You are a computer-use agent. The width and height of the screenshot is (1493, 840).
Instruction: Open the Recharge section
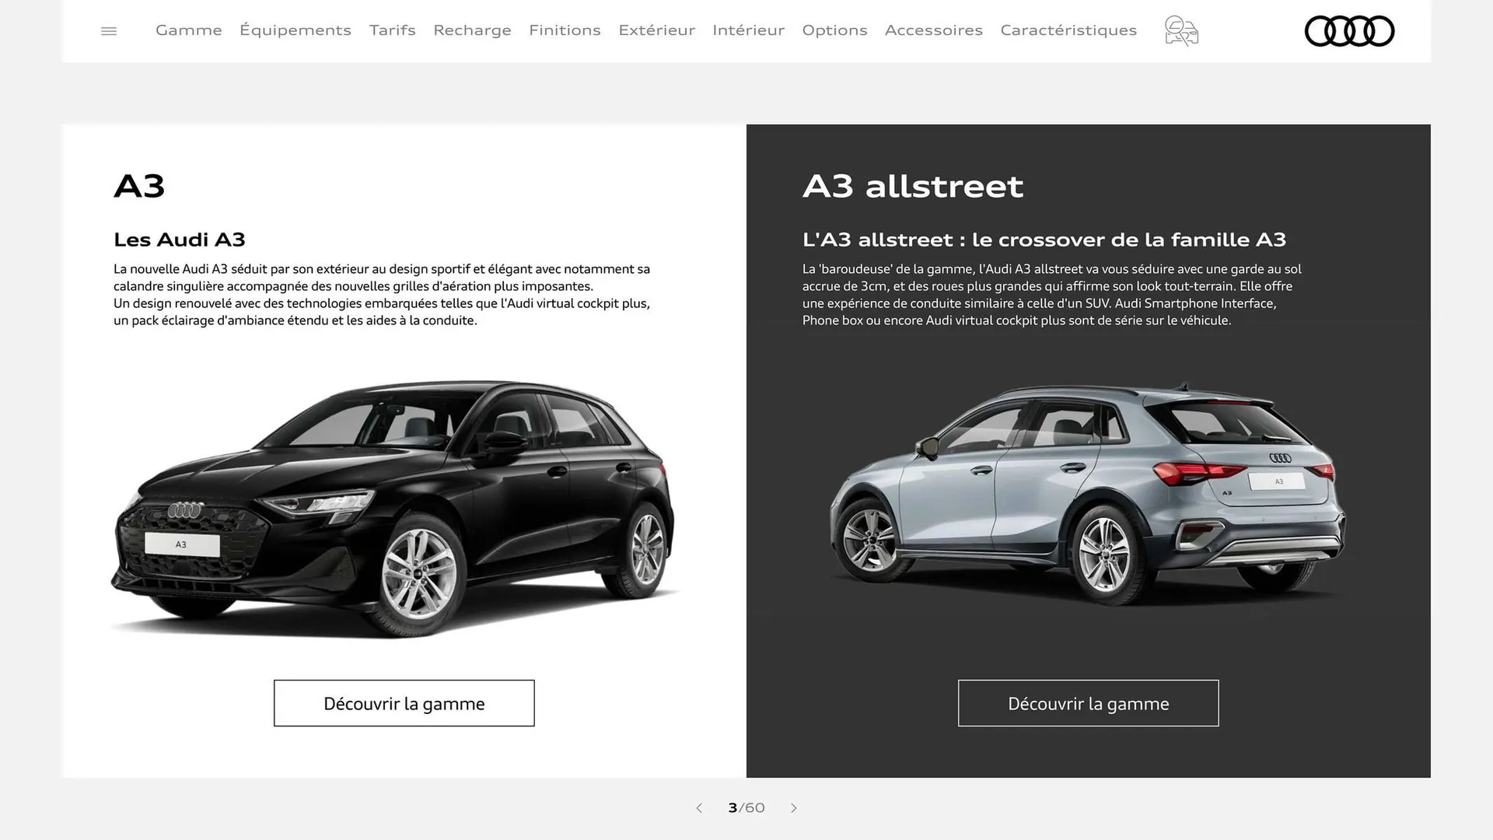click(x=472, y=30)
